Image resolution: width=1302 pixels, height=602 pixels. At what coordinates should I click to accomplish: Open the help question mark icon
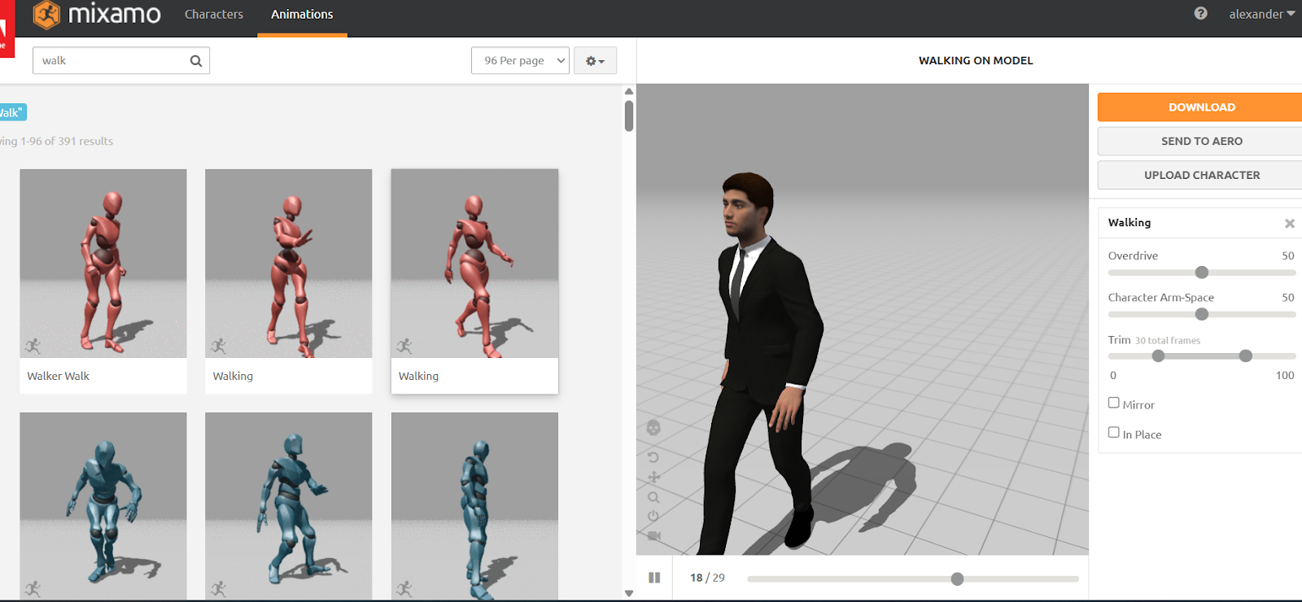click(1200, 13)
